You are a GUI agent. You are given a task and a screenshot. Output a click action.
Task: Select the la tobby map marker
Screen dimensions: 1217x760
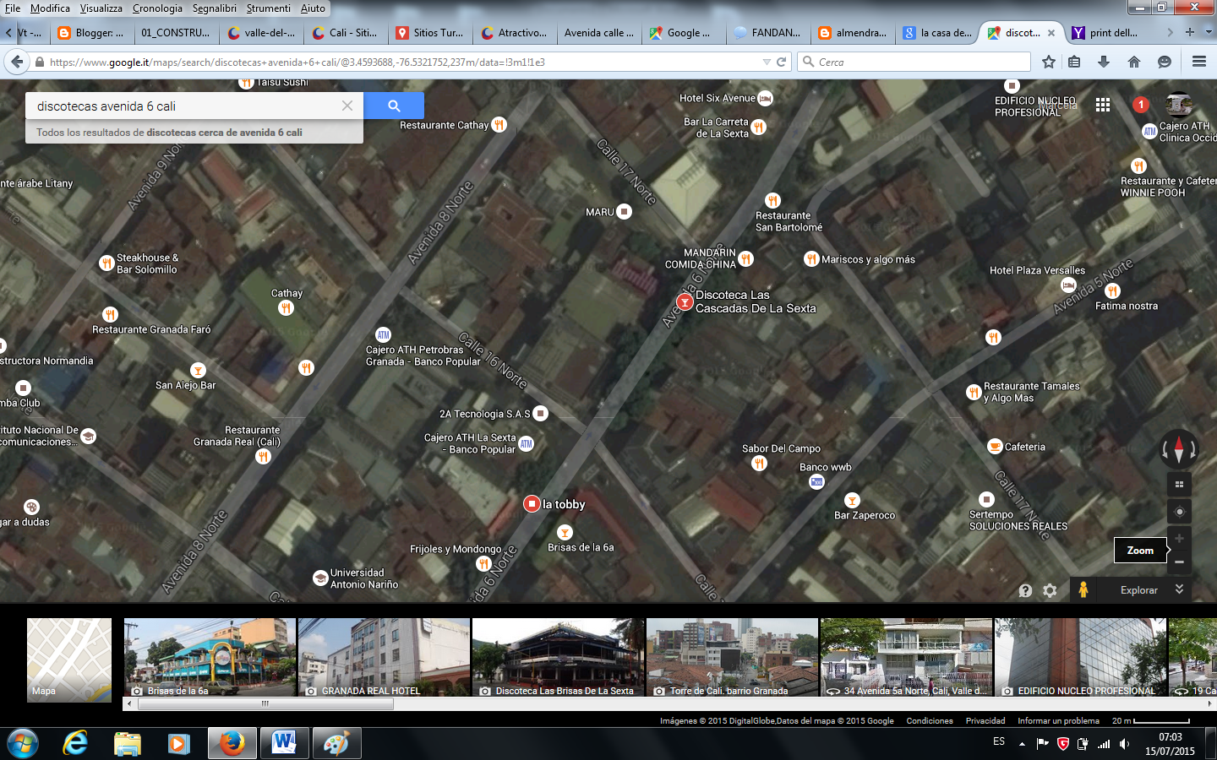532,504
